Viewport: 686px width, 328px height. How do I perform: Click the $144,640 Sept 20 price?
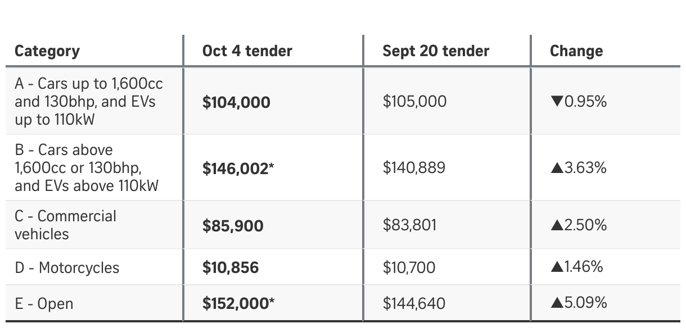pyautogui.click(x=414, y=303)
